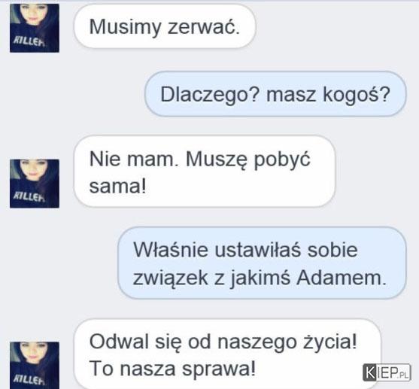Select the "Musimy zerwać." message bubble
Image resolution: width=419 pixels, height=389 pixels.
[165, 26]
